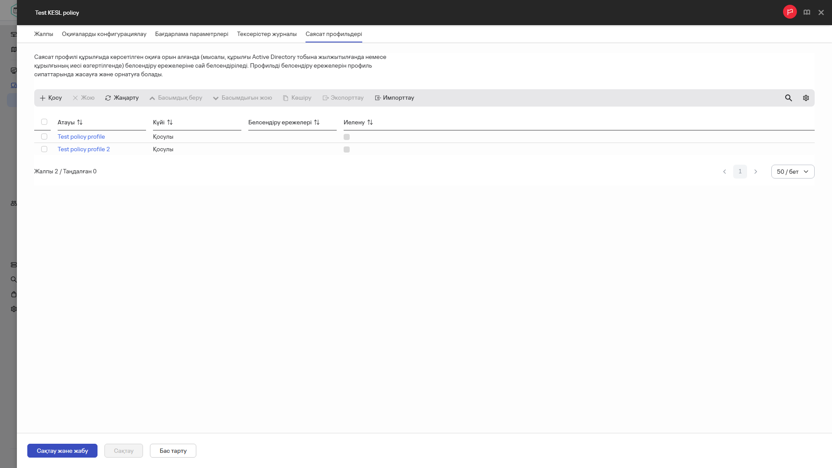Switch to the Тексерістер журналы tab
Image resolution: width=832 pixels, height=468 pixels.
click(x=266, y=34)
